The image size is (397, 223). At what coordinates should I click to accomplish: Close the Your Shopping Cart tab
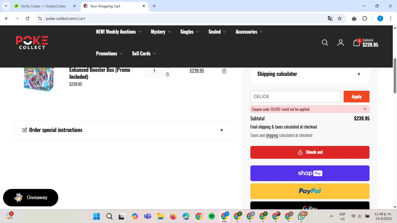pyautogui.click(x=144, y=6)
